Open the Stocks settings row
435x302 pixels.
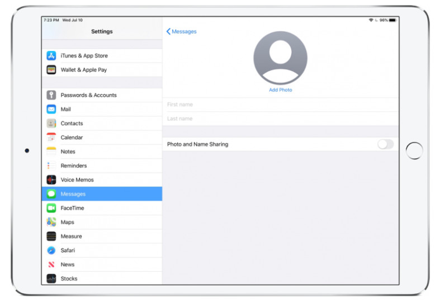click(x=102, y=279)
